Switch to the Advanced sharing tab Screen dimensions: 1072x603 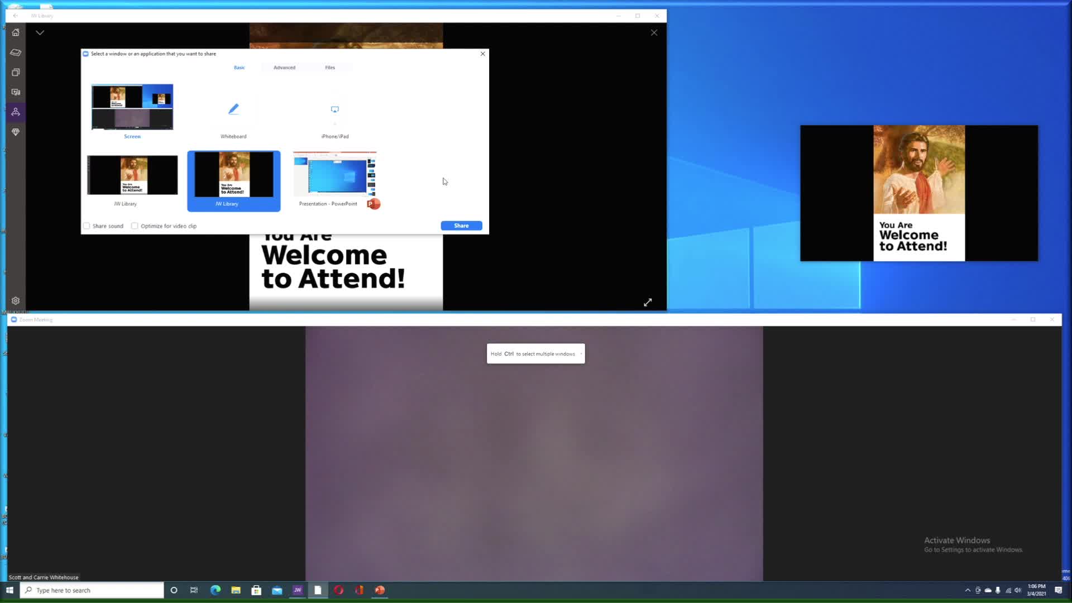284,67
